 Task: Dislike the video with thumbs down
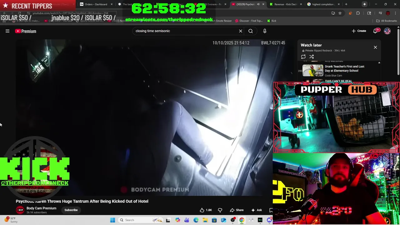pos(220,210)
